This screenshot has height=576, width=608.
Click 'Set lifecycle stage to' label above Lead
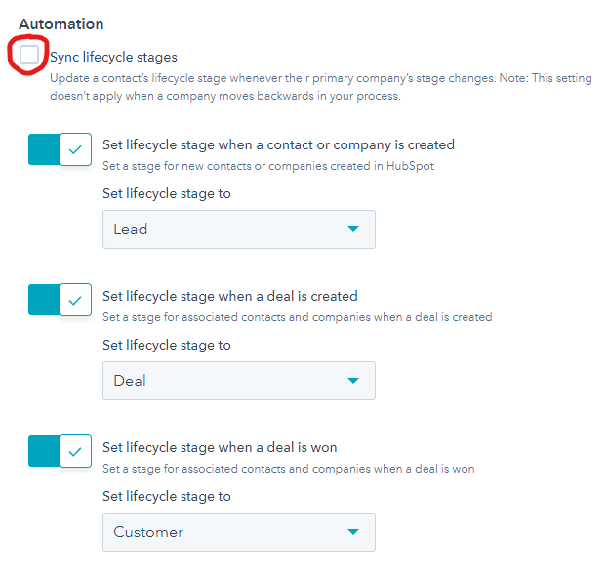167,193
